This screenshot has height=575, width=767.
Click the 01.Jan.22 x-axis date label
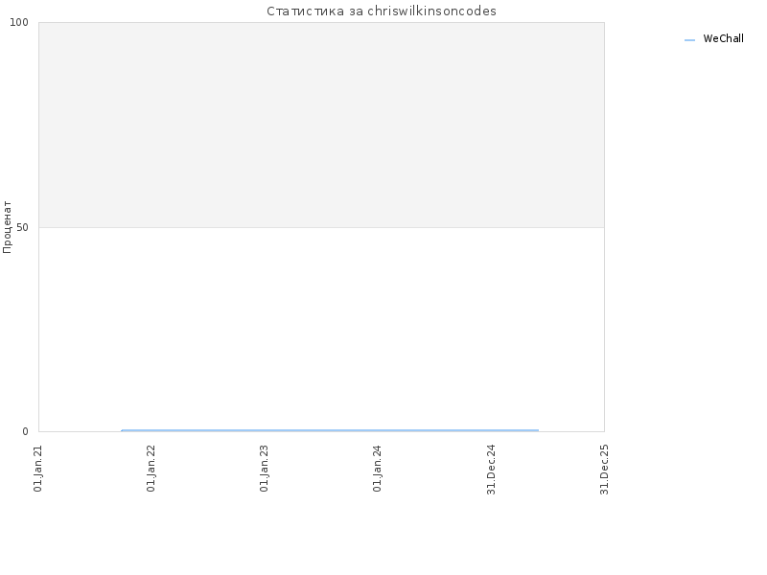pyautogui.click(x=151, y=468)
